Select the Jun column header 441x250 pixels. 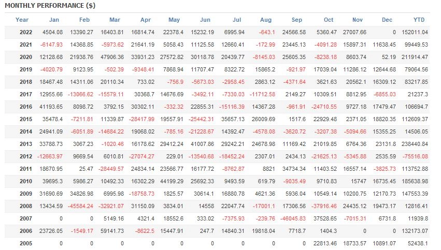click(205, 20)
